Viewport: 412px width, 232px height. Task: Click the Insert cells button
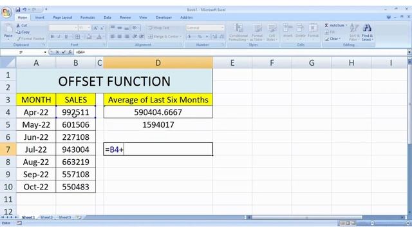(288, 32)
